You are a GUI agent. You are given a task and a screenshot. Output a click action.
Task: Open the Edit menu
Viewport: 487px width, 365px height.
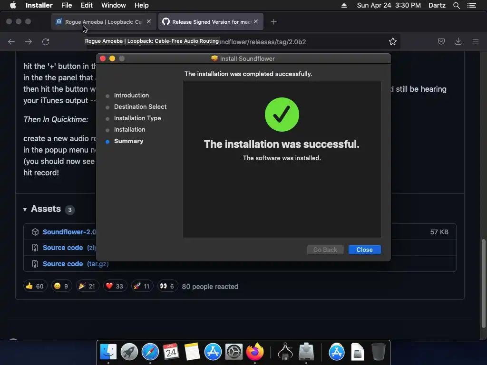[x=87, y=5]
